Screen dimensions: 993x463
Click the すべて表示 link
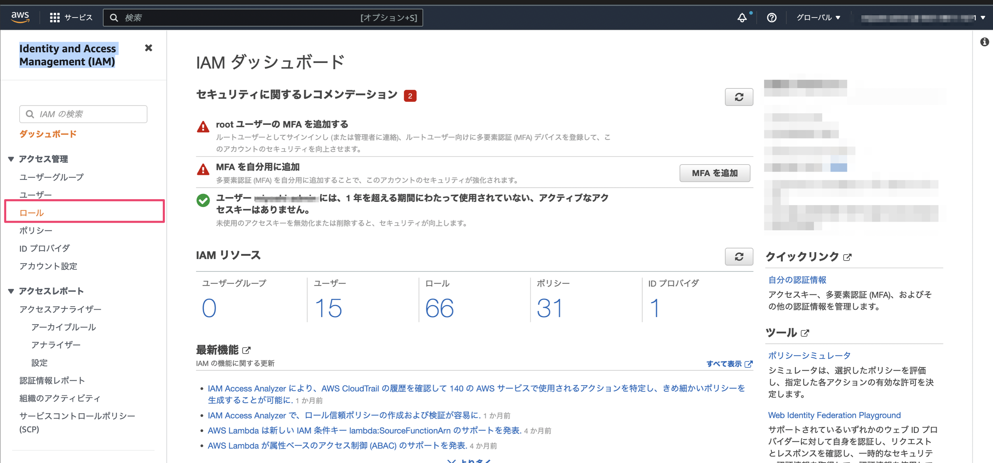[729, 364]
